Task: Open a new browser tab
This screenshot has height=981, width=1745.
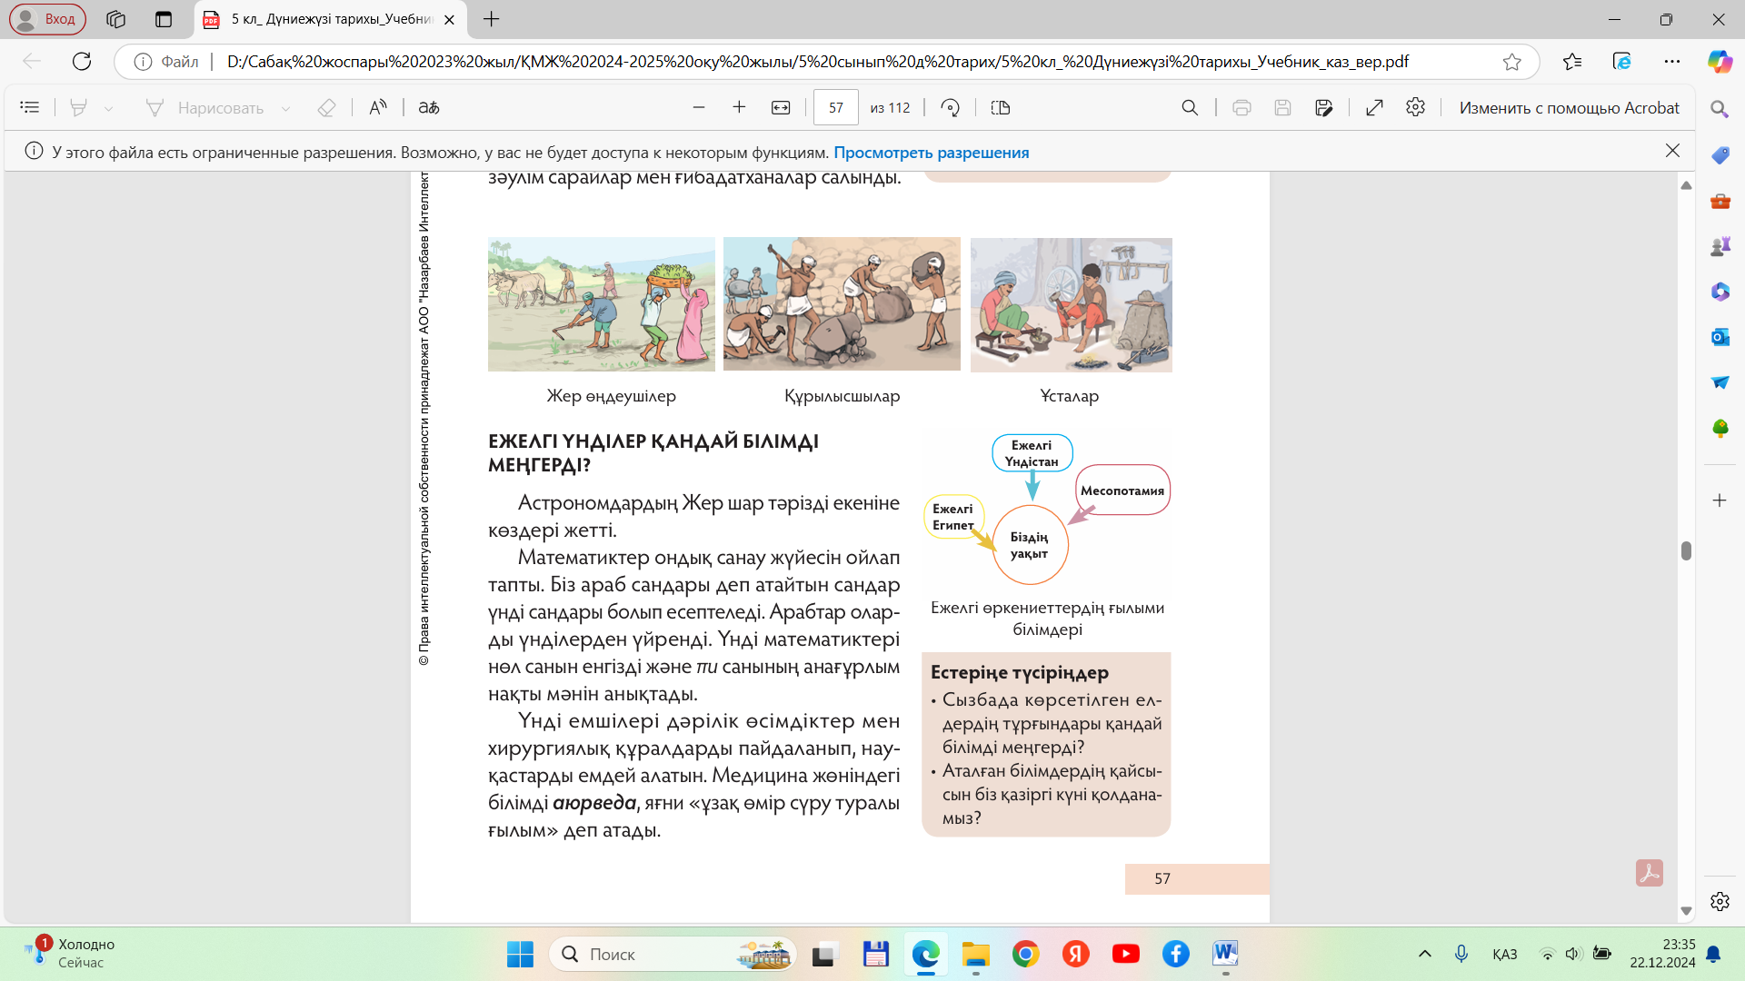Action: (492, 19)
